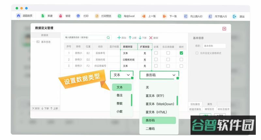Check 必填 for the 采购单号 row
This screenshot has width=261, height=140.
[x=156, y=53]
